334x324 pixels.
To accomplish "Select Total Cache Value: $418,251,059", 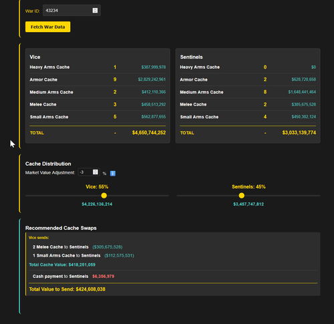I will [x=62, y=265].
